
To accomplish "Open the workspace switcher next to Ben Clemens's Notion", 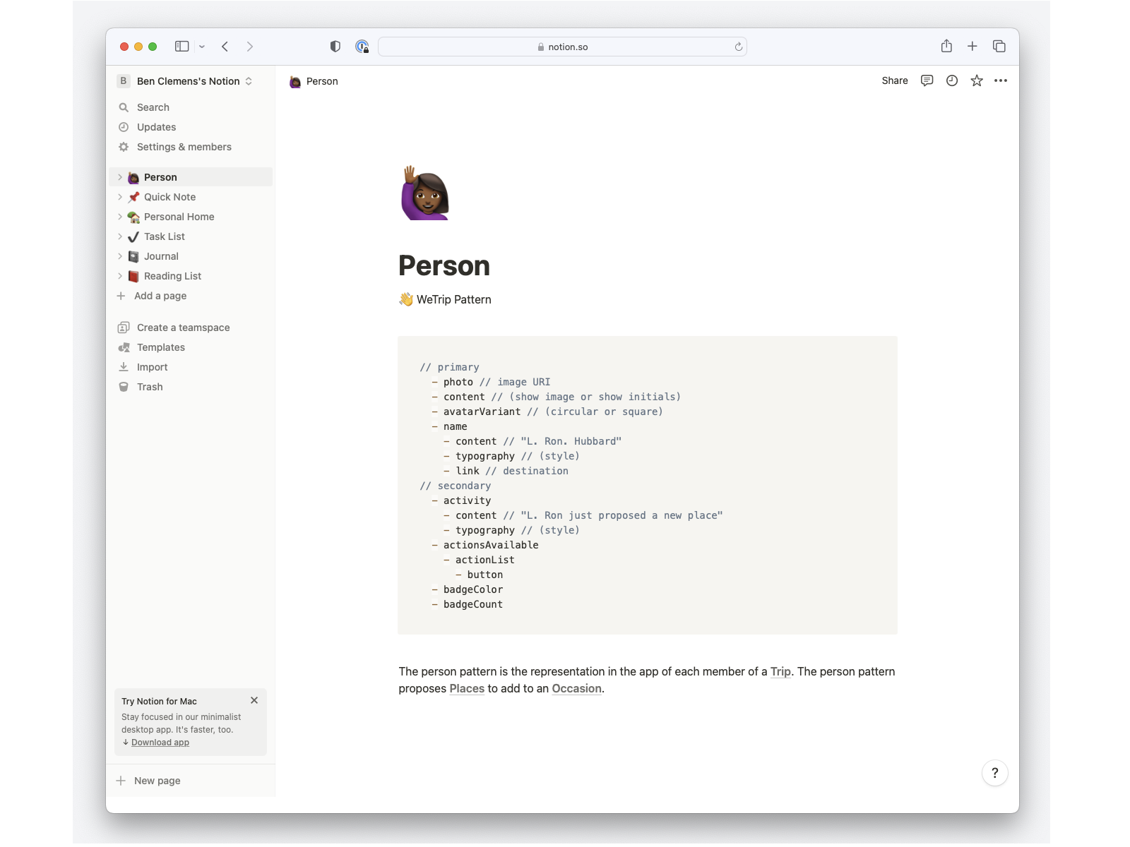I will click(x=249, y=81).
